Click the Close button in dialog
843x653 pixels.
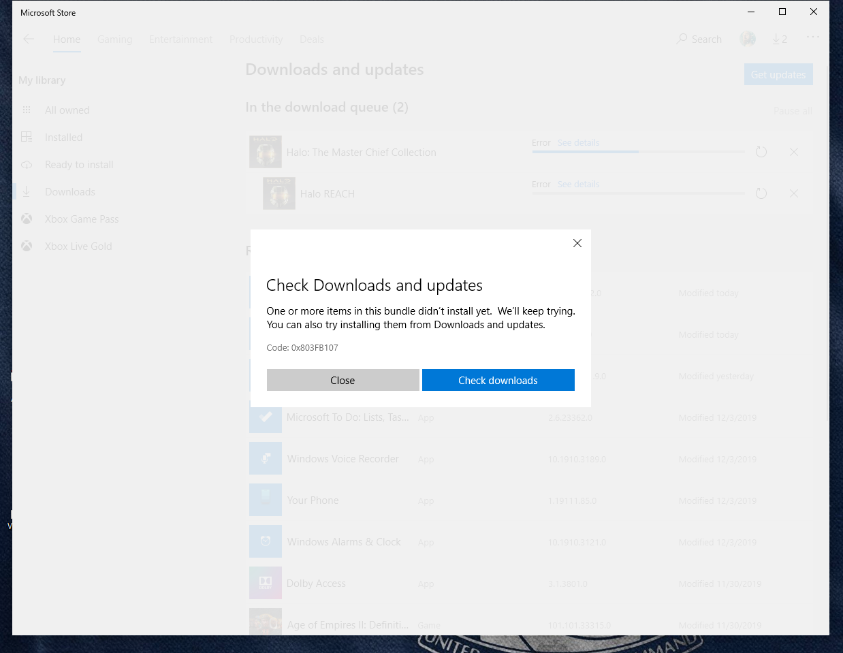pos(343,380)
